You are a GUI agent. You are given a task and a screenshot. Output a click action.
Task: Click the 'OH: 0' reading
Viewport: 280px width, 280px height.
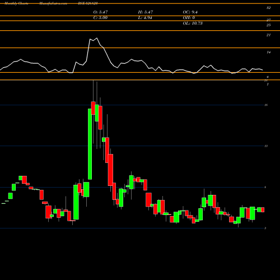pyautogui.click(x=189, y=18)
